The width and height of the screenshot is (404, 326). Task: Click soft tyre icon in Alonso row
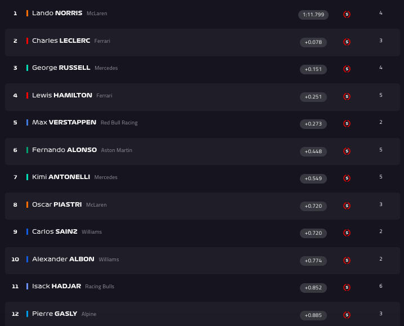coord(347,151)
